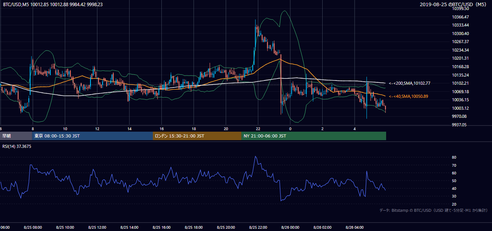Select the 200 SMA label 10102.77

[x=410, y=83]
